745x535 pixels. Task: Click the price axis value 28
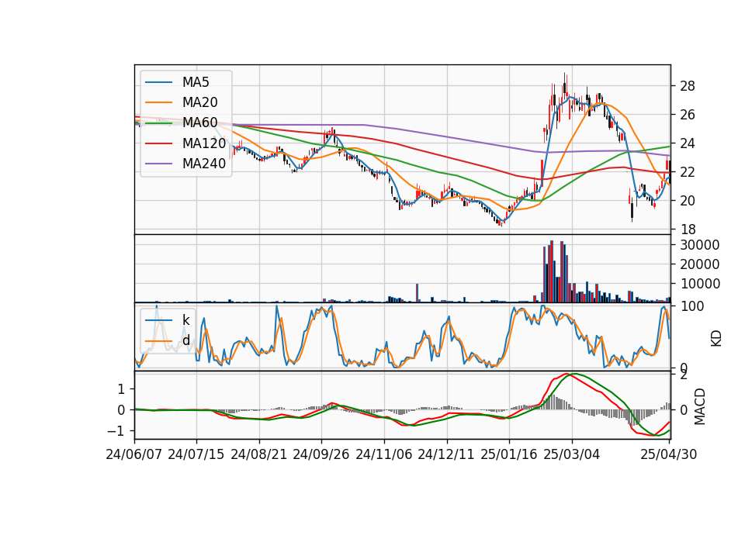(x=688, y=86)
